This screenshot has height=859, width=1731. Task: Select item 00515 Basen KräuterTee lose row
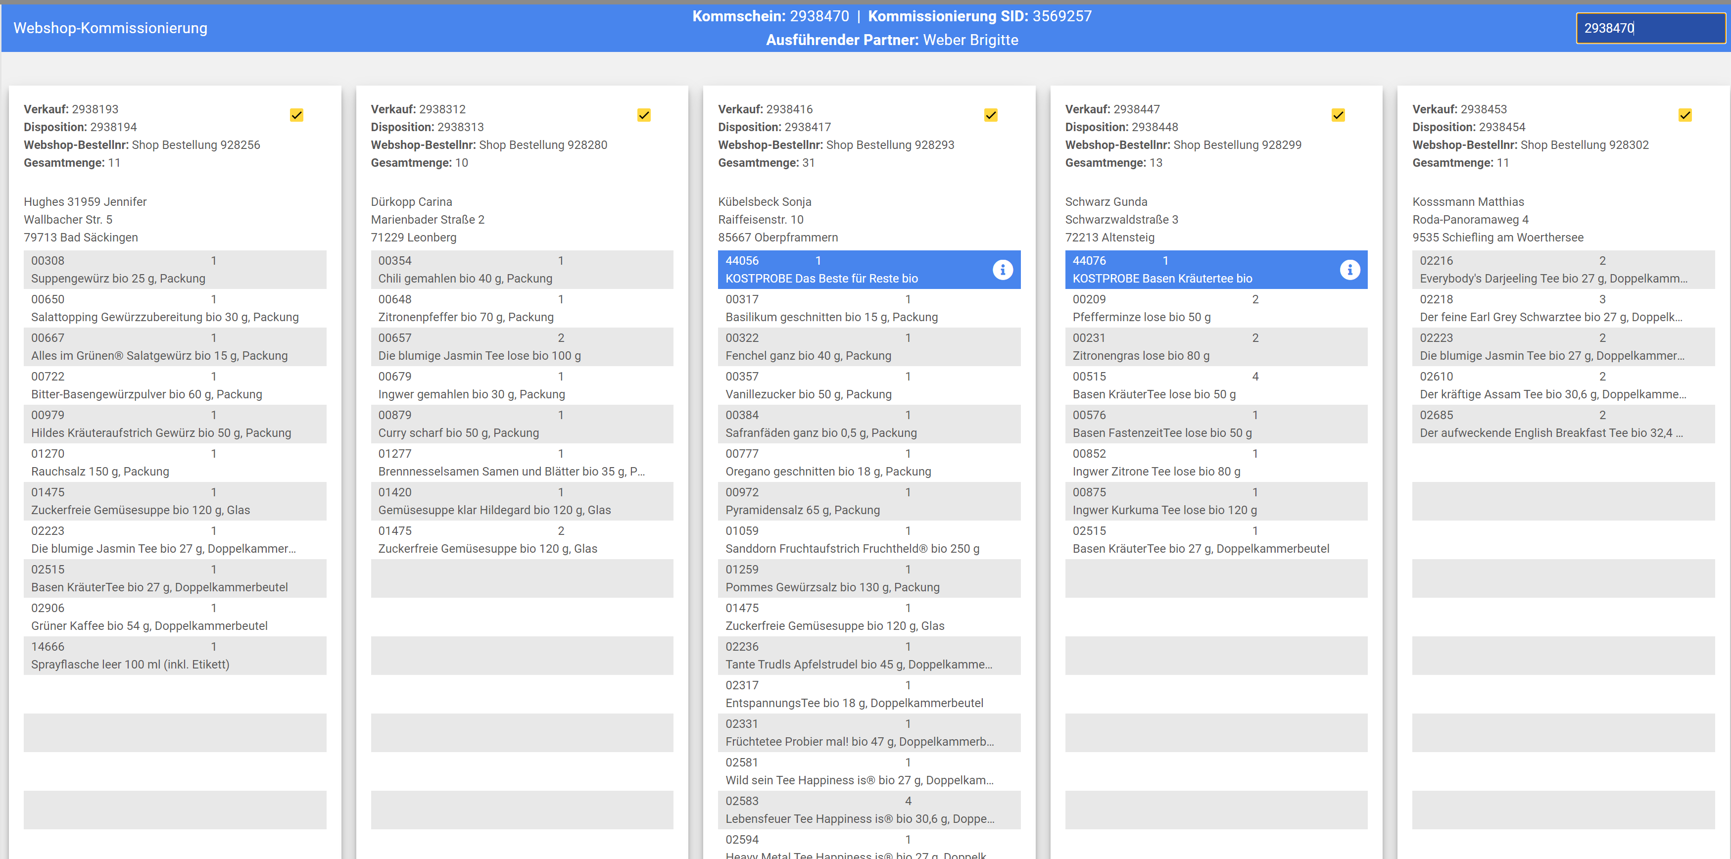(1215, 385)
